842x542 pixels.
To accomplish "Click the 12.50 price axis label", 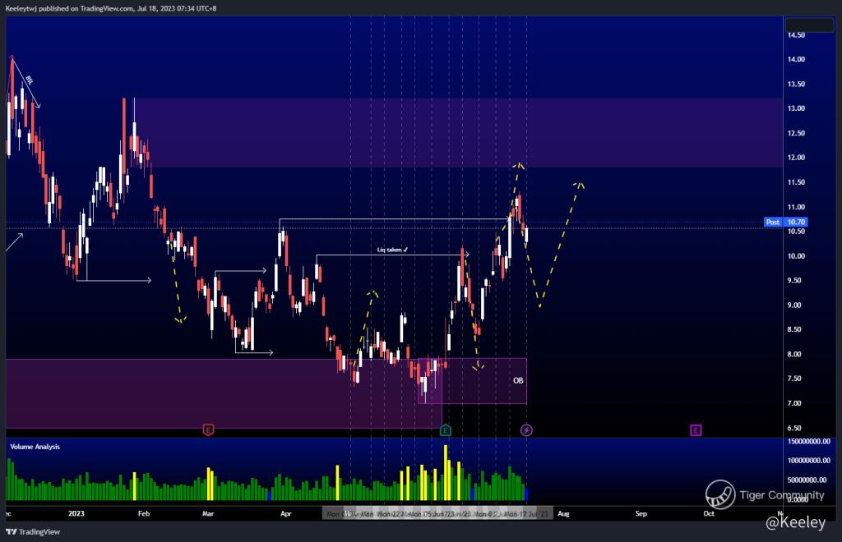I will tap(796, 133).
